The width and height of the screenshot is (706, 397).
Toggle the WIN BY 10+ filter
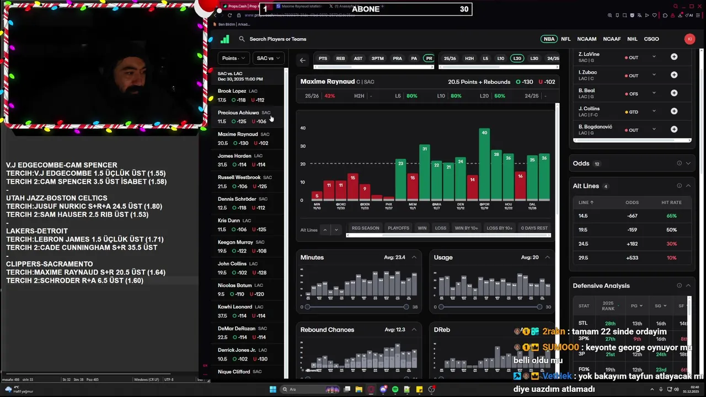(x=466, y=228)
